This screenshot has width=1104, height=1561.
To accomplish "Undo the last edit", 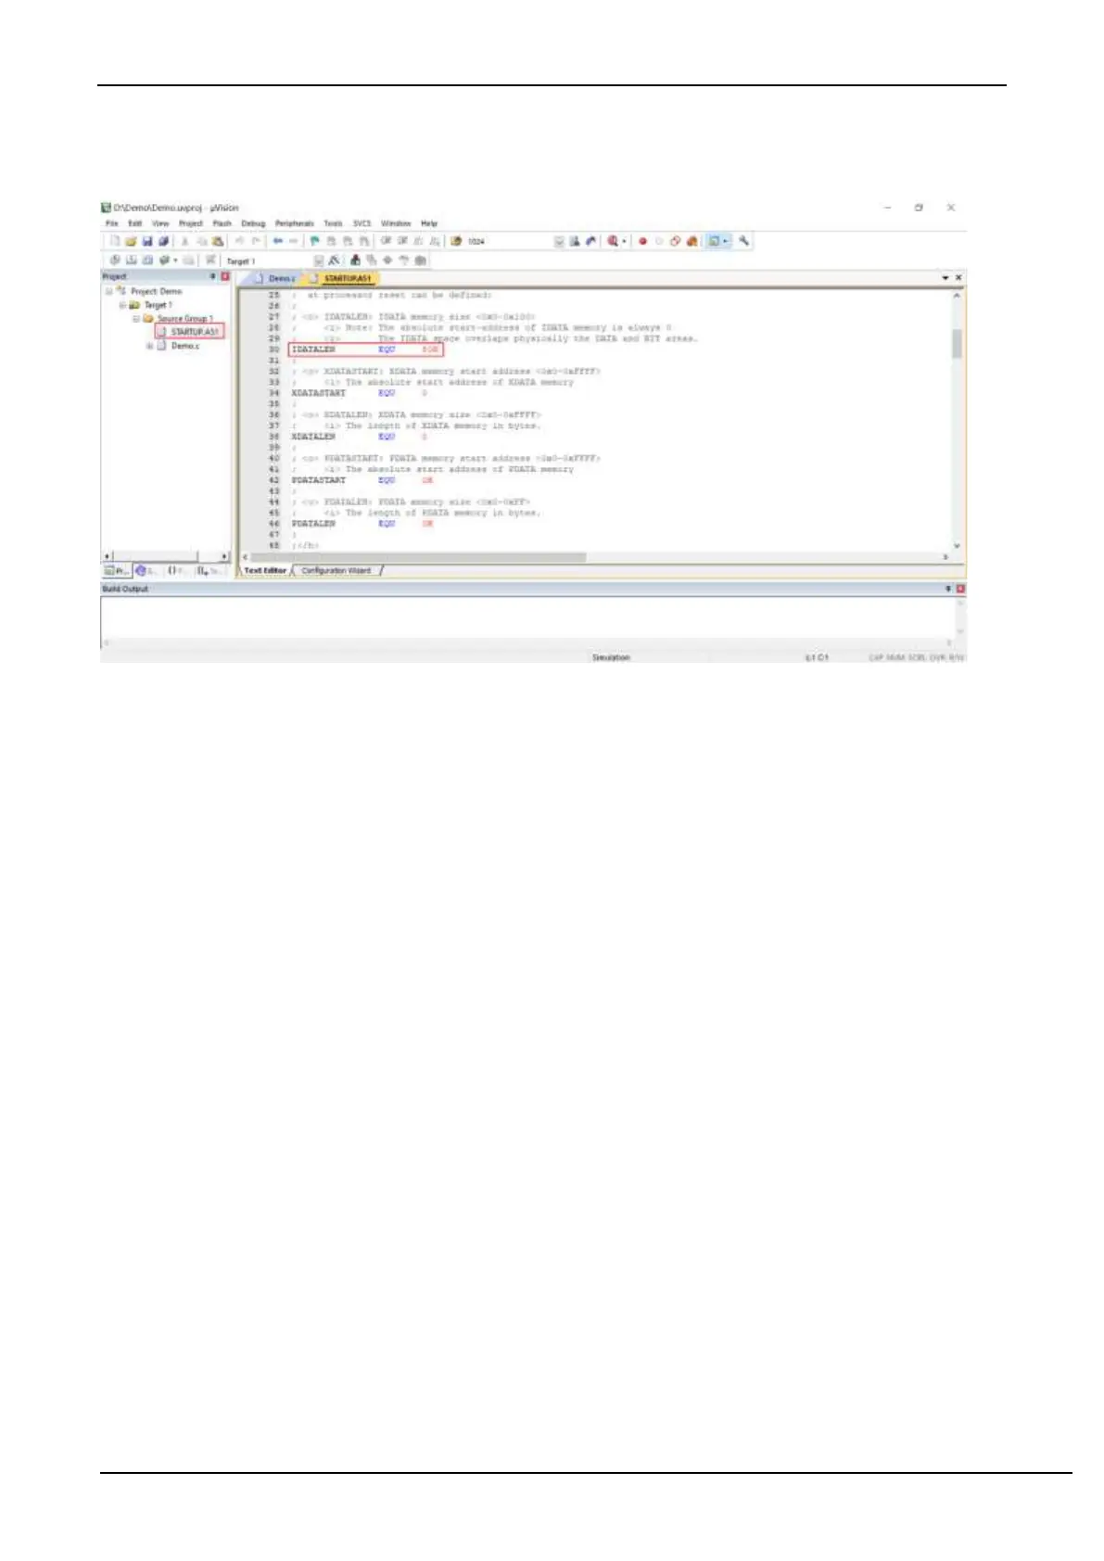I will [x=240, y=241].
